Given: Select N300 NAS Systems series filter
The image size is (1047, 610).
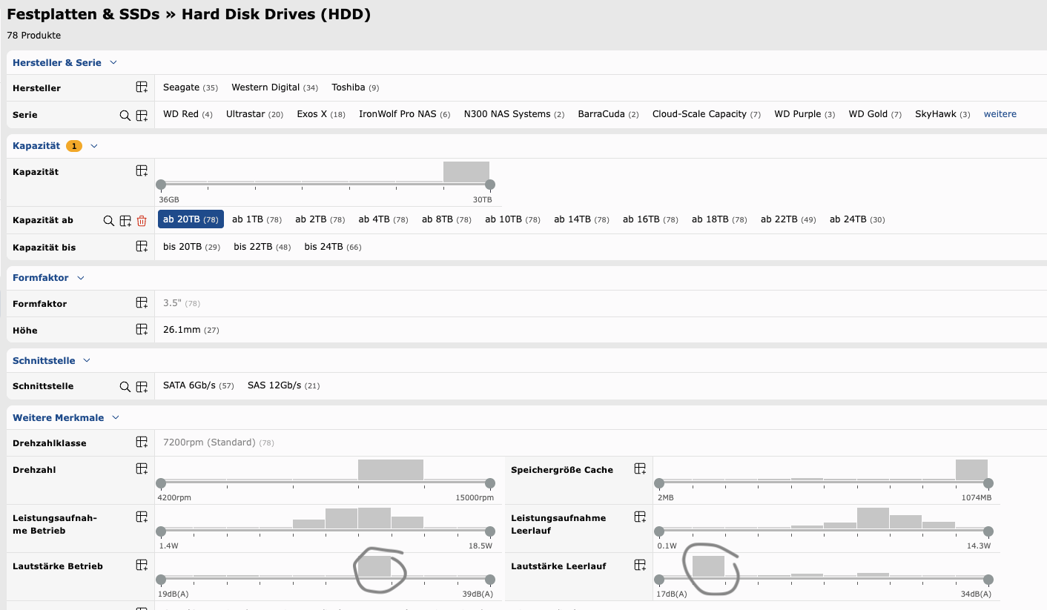Looking at the screenshot, I should [514, 114].
